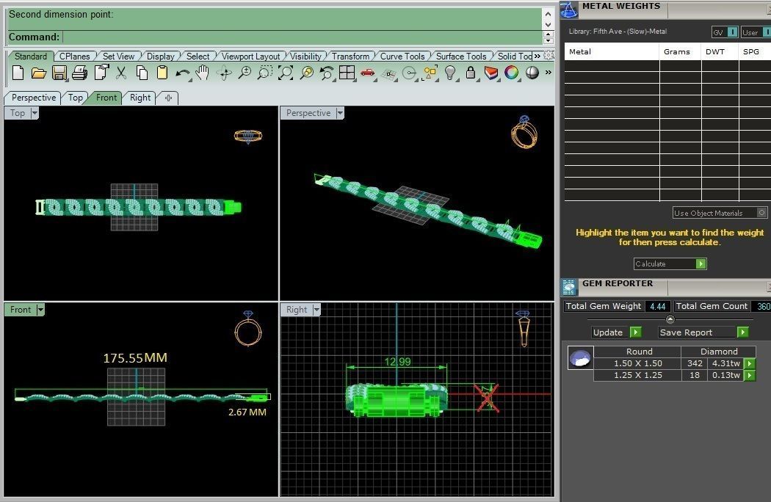
Task: Add a new viewport tab with plus
Action: [168, 98]
